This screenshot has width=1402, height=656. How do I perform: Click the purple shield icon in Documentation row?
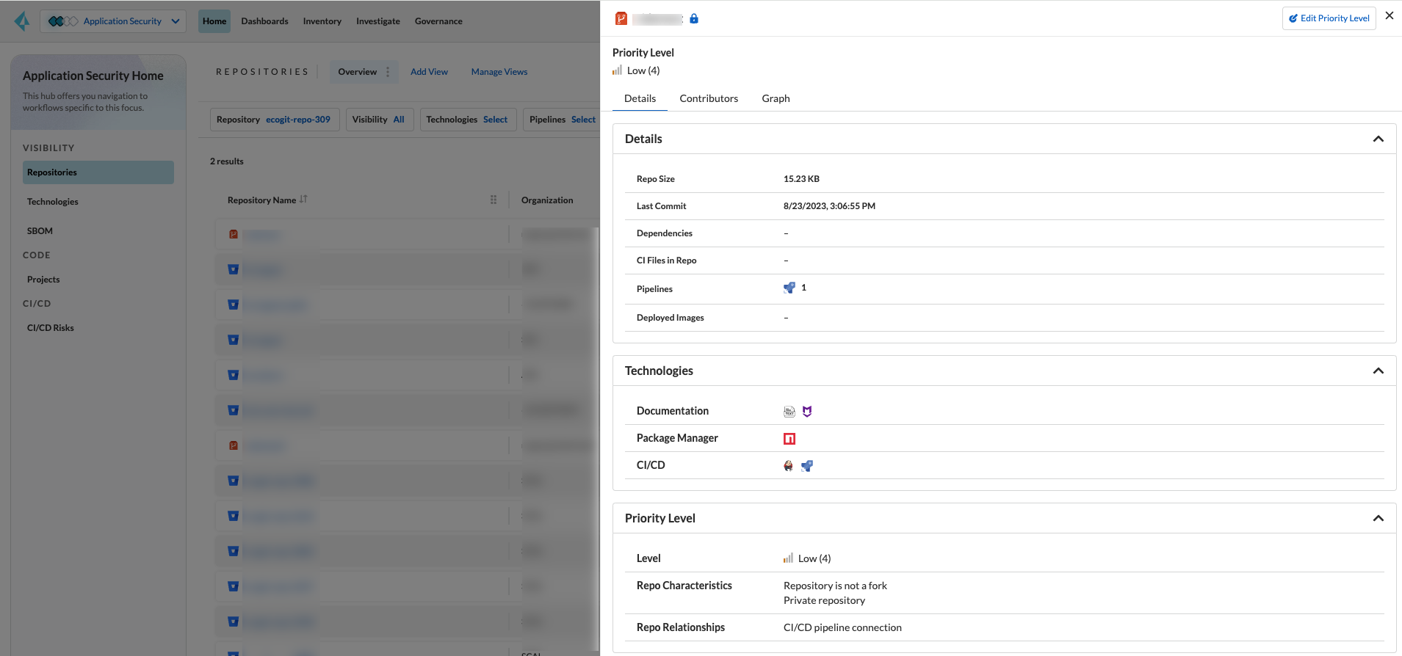pyautogui.click(x=807, y=412)
